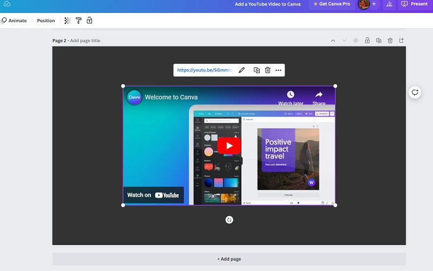Open the user profile avatar
The height and width of the screenshot is (271, 433).
pyautogui.click(x=363, y=4)
